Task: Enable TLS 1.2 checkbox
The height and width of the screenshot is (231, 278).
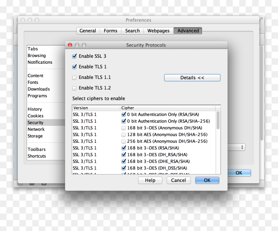Action: click(x=74, y=88)
